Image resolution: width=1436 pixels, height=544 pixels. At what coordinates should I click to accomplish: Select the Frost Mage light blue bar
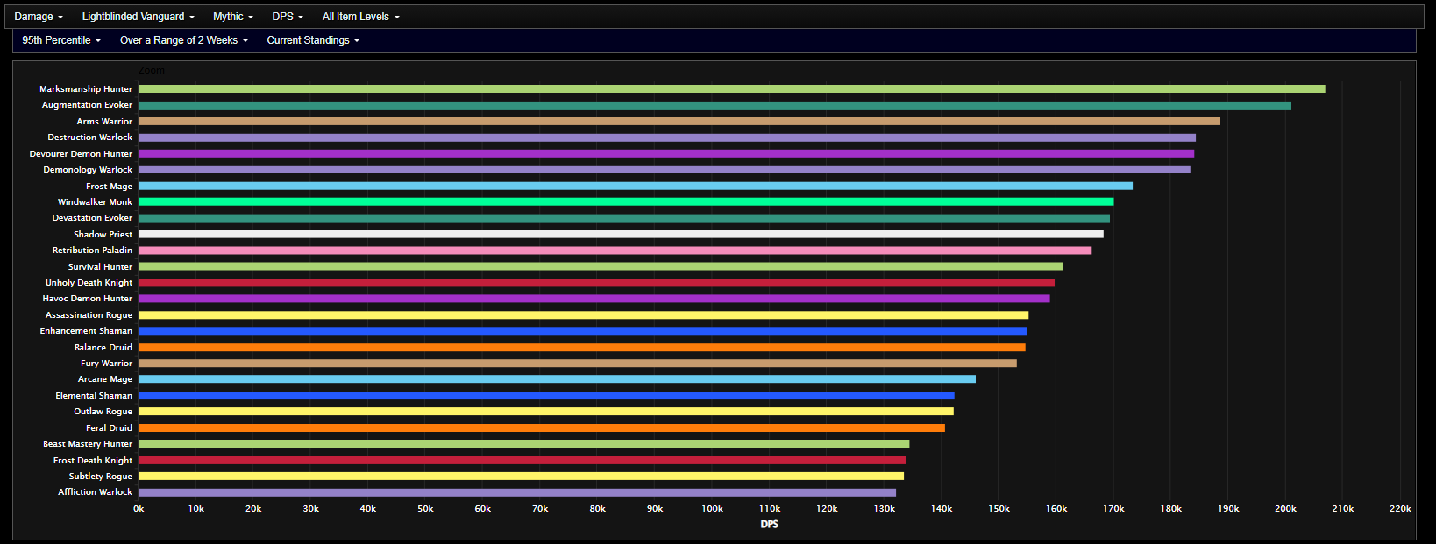pos(635,186)
